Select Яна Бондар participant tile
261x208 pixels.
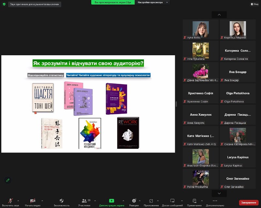[x=238, y=72]
